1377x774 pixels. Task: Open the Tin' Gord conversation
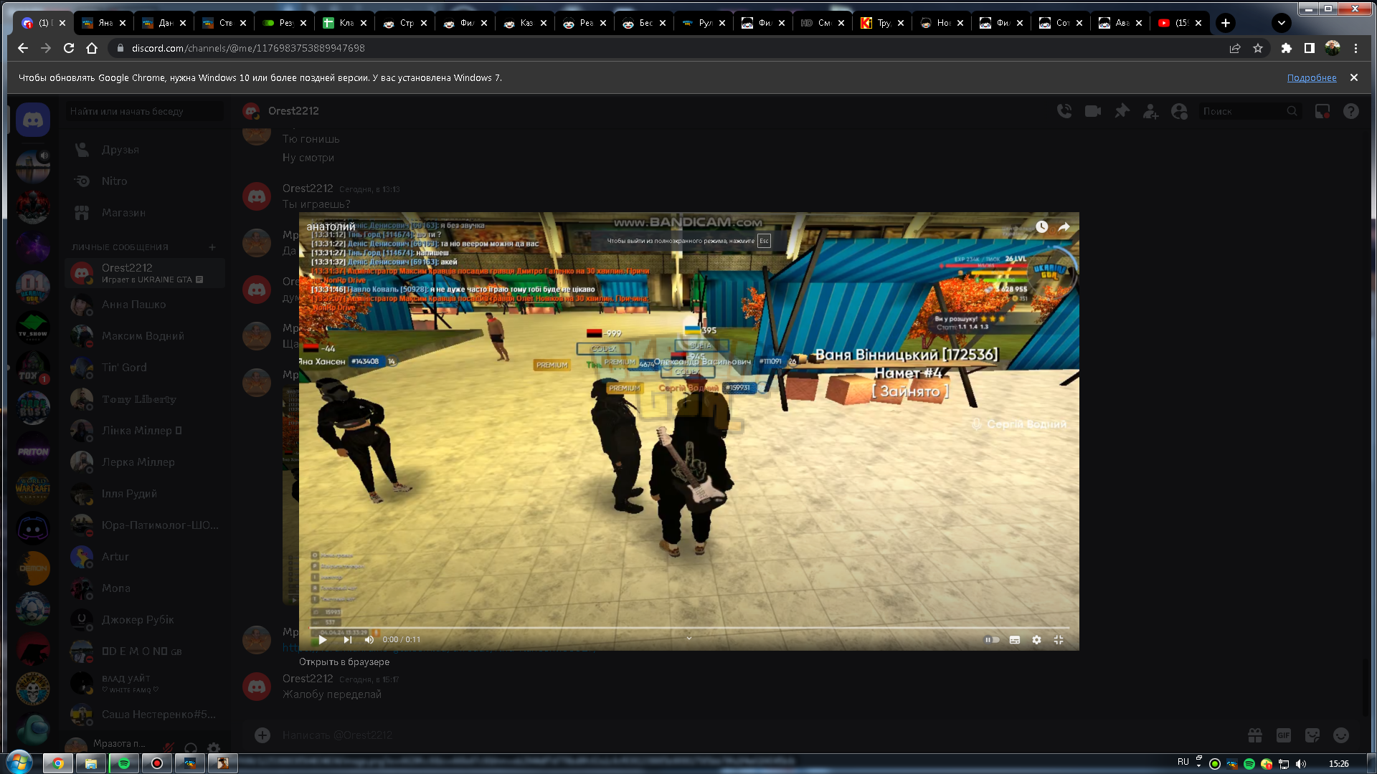[x=143, y=368]
